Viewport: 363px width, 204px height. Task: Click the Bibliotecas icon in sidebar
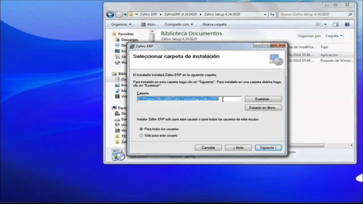click(114, 74)
